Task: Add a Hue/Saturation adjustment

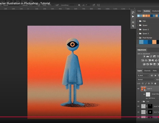Action: 142,60
